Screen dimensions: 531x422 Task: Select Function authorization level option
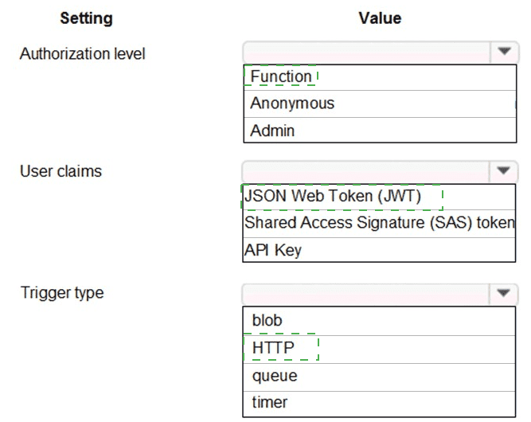click(x=281, y=76)
